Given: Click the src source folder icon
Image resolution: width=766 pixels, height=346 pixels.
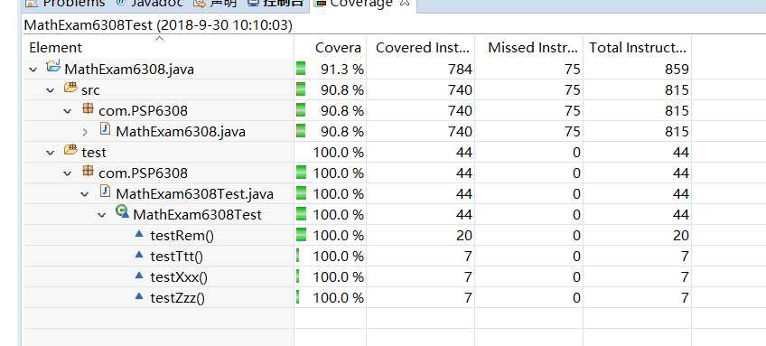Looking at the screenshot, I should (70, 88).
